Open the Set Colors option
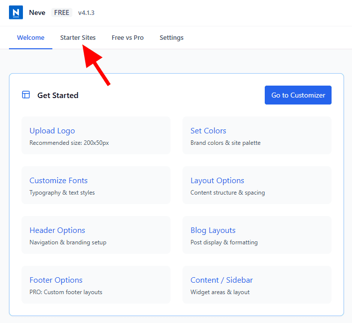 pyautogui.click(x=257, y=136)
